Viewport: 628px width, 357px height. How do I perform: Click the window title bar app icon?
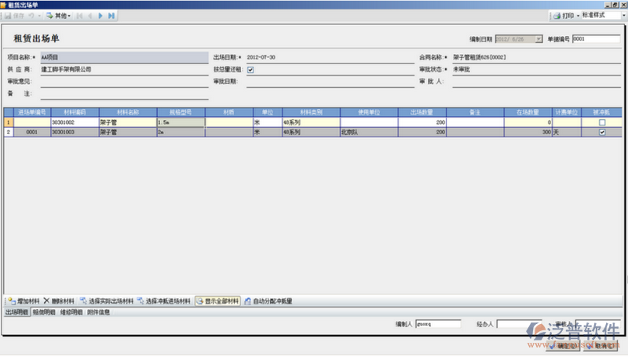(3, 5)
